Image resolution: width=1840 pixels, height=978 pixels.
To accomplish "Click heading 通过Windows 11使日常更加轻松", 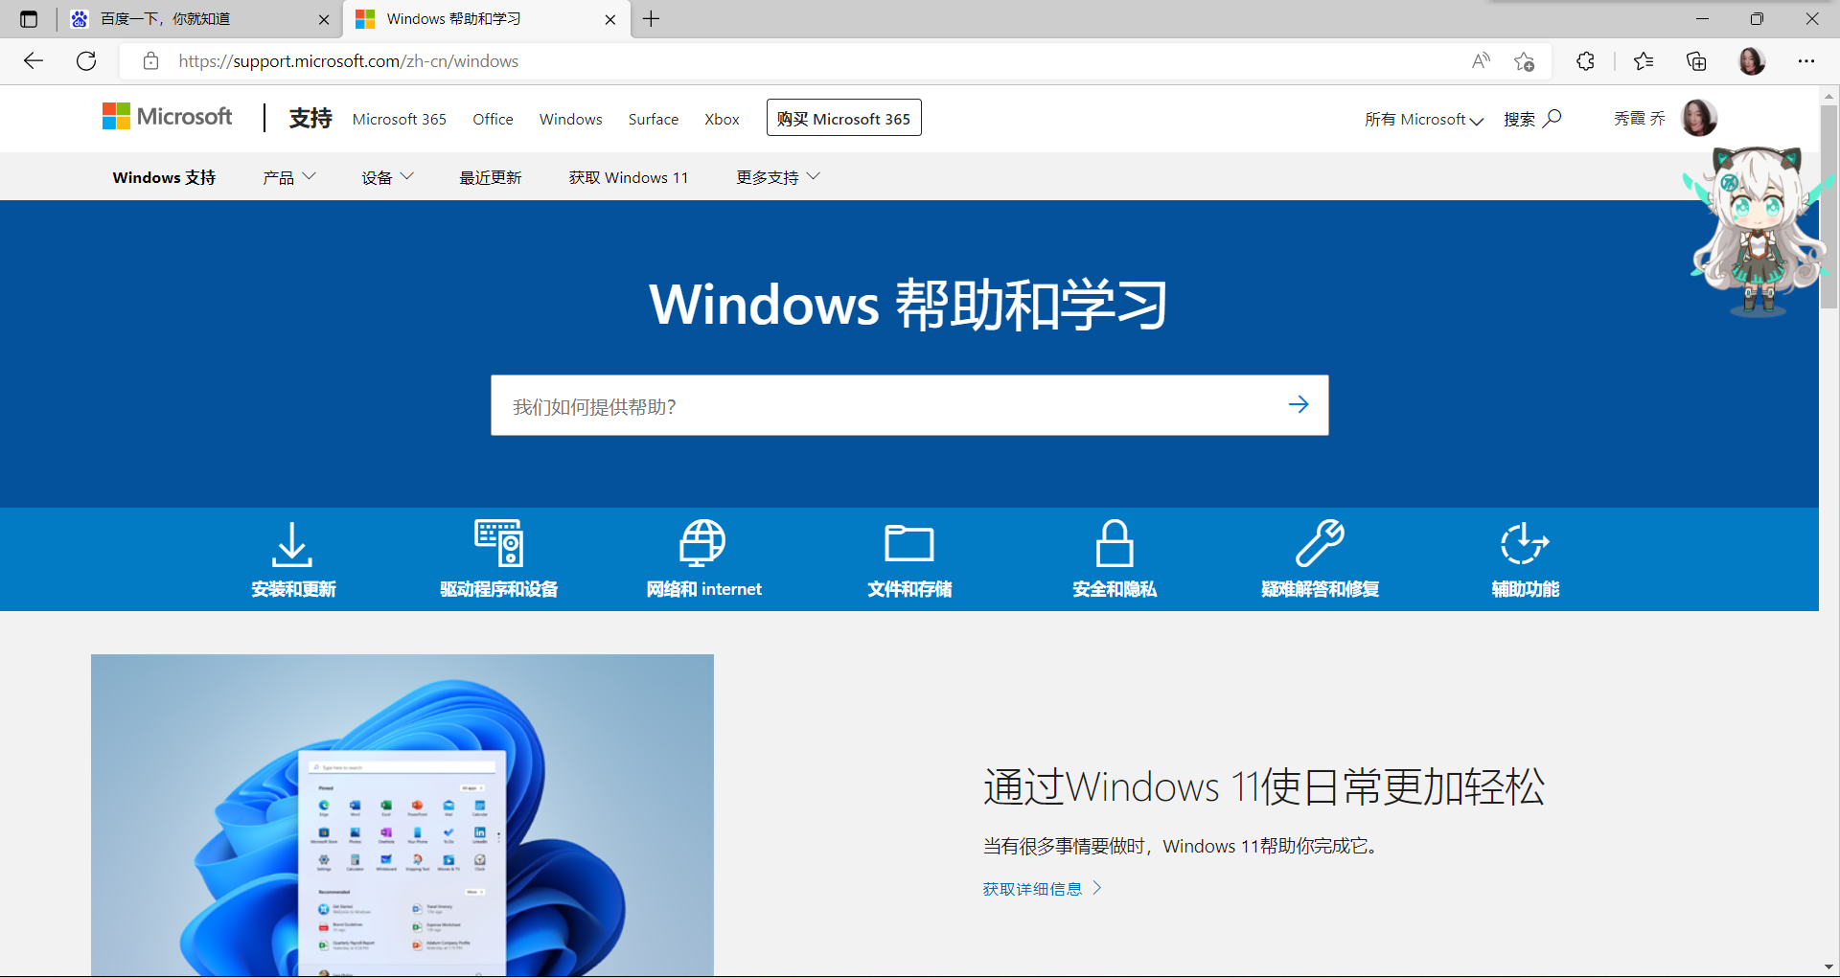I will point(1264,787).
